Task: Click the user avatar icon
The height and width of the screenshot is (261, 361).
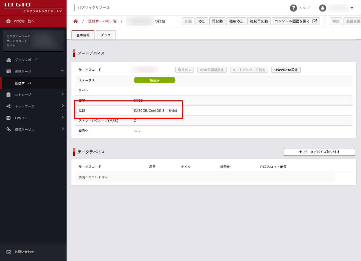Action: (x=322, y=8)
